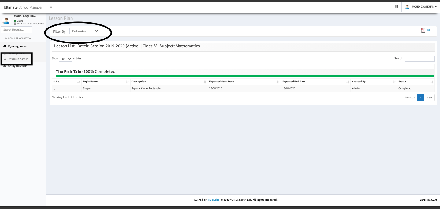
Task: Select My Assignment menu heading
Action: (17, 46)
